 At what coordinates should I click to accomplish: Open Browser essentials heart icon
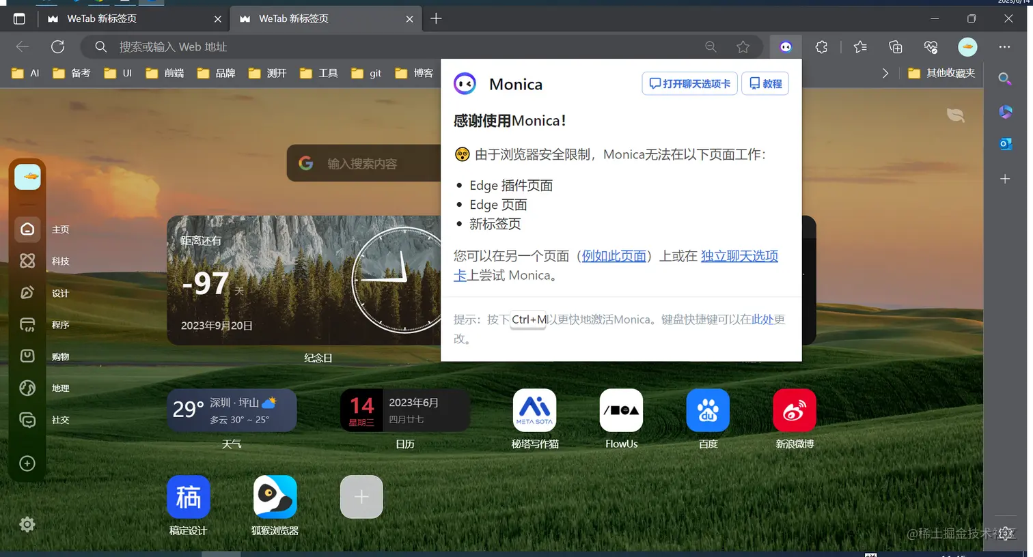(931, 47)
